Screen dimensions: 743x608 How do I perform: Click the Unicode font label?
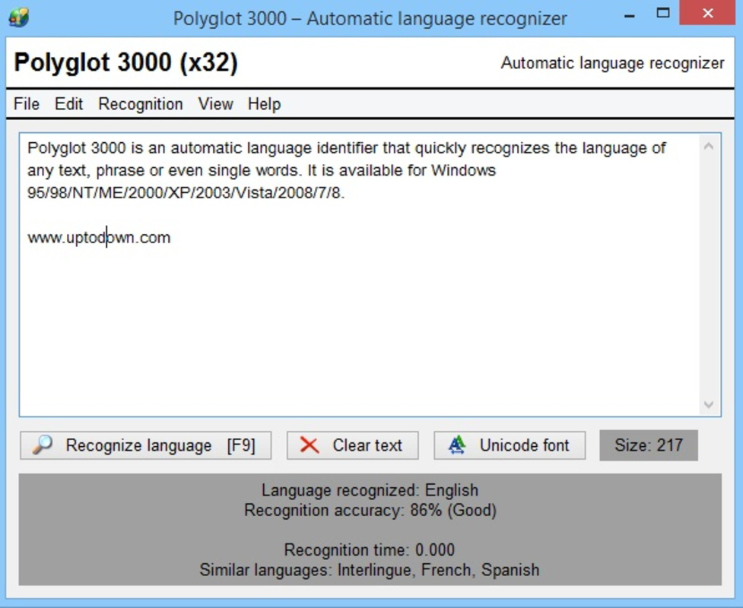(x=525, y=445)
